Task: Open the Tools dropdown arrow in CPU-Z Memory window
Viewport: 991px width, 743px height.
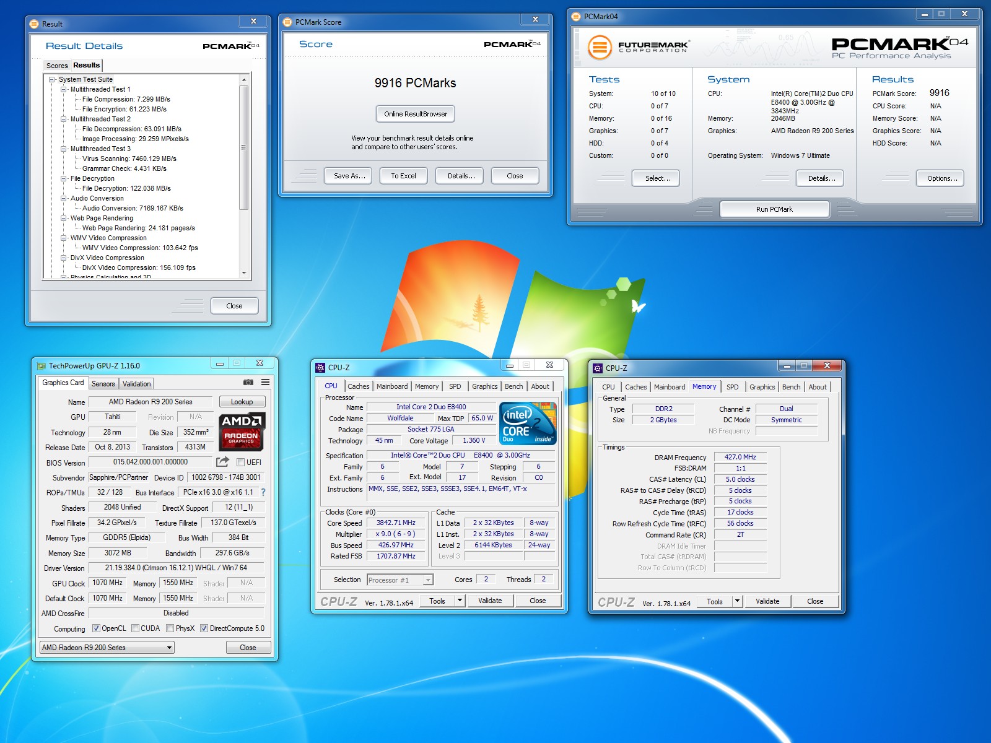Action: 737,601
